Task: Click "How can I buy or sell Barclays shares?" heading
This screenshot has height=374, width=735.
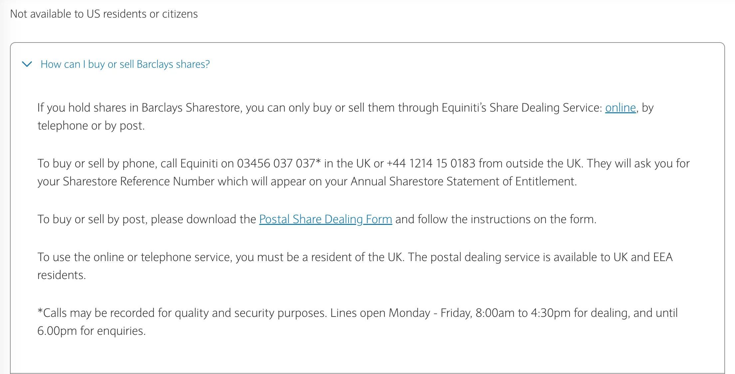Action: pos(125,64)
